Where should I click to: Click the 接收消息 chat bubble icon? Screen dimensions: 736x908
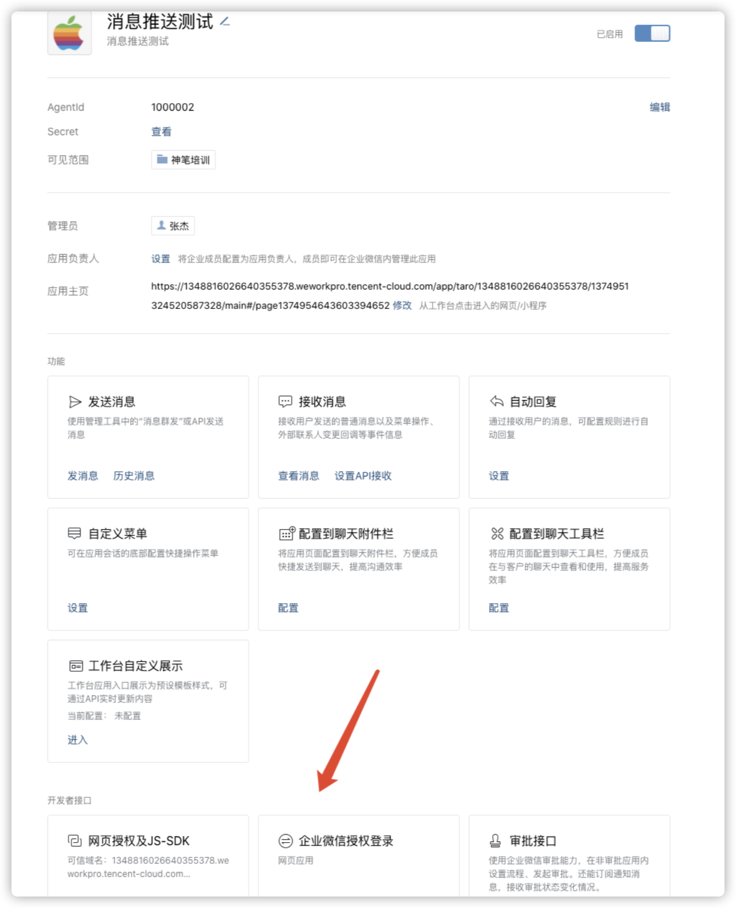pyautogui.click(x=285, y=402)
